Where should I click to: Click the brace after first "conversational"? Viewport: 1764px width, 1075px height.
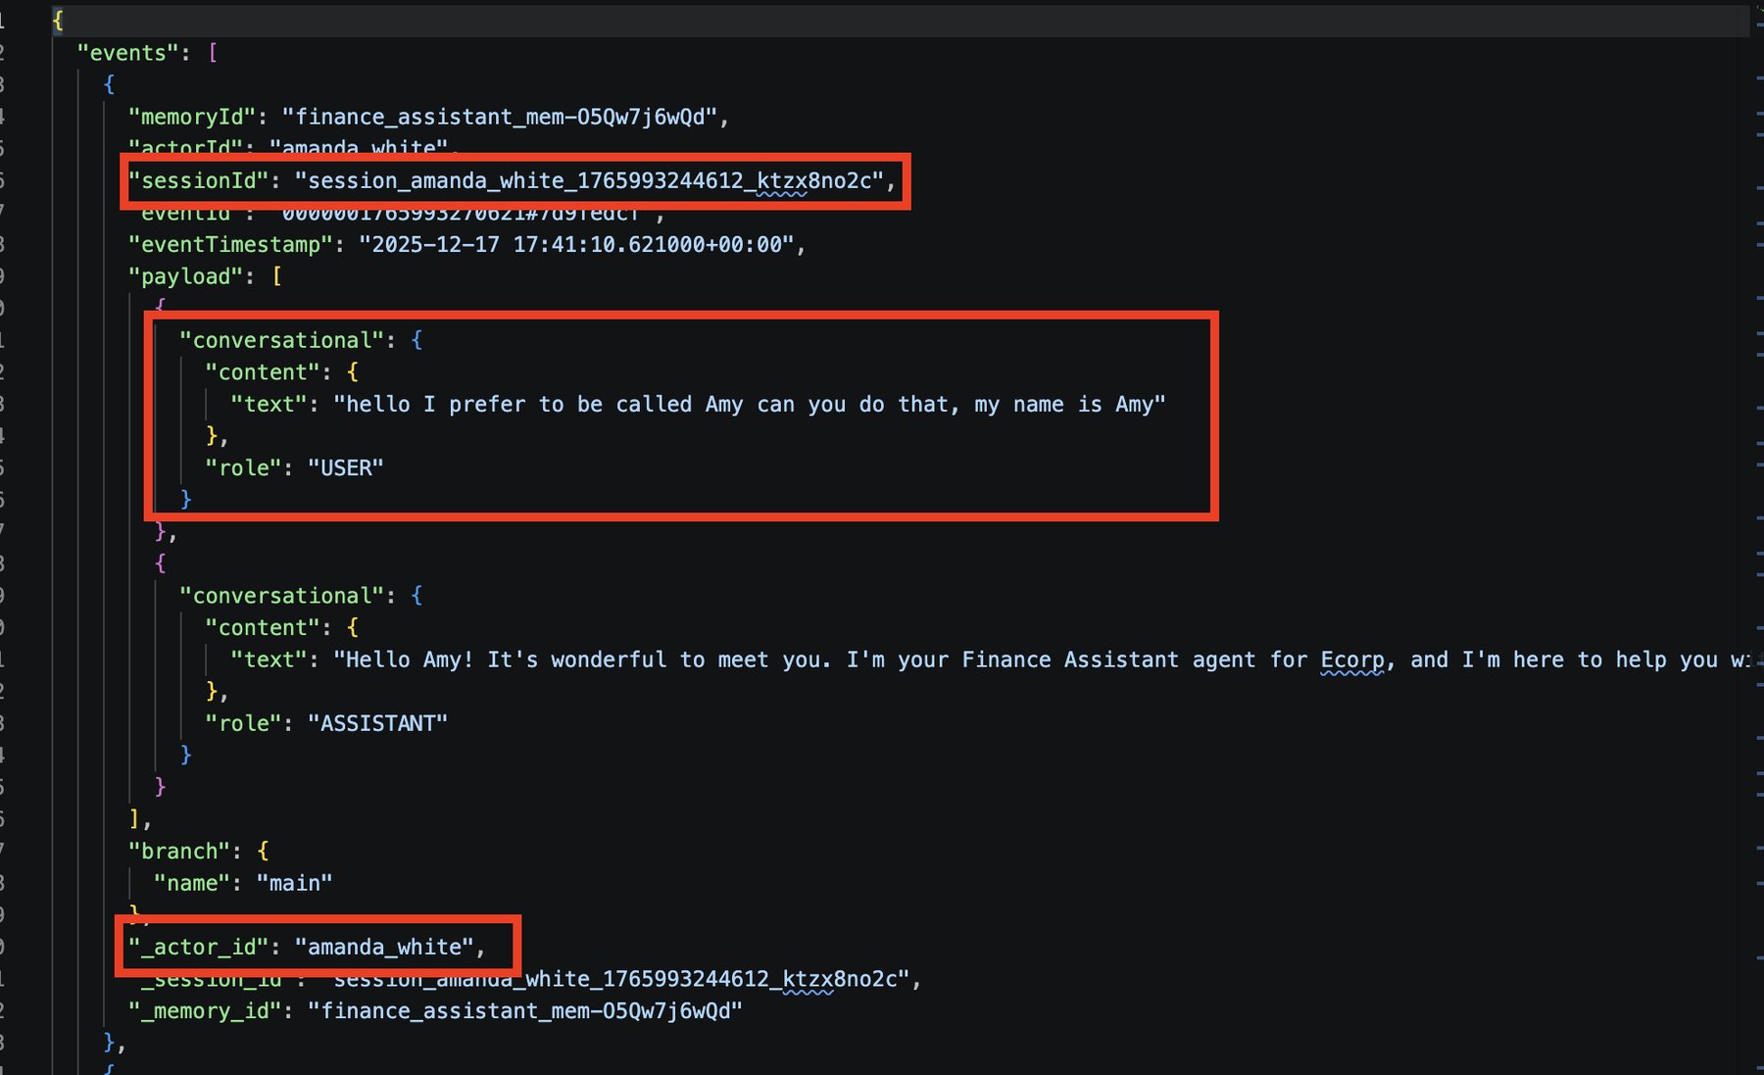417,340
